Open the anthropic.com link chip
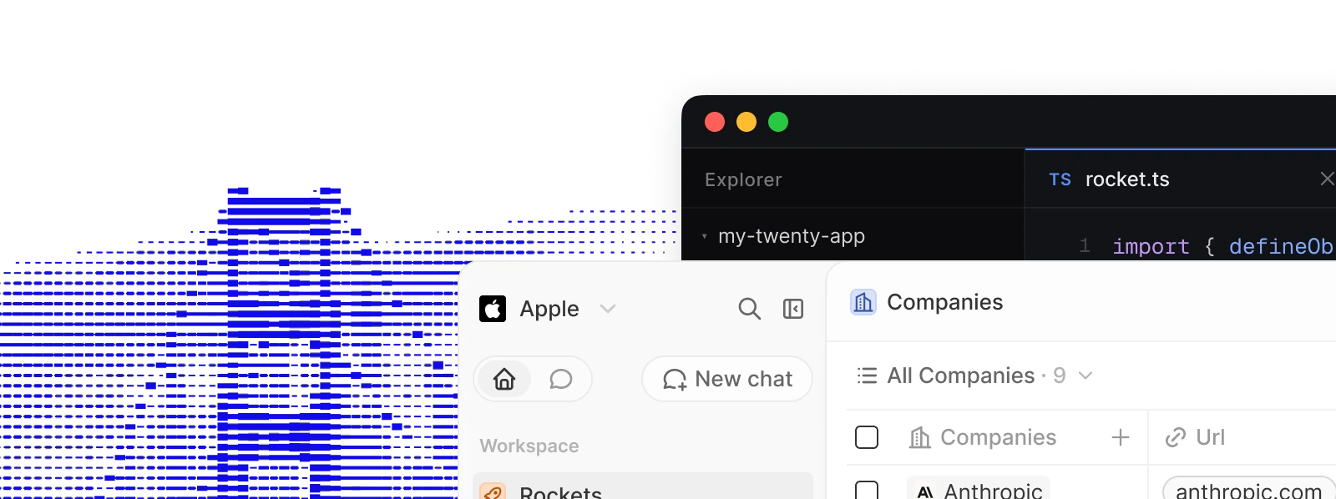The width and height of the screenshot is (1336, 499). [x=1248, y=490]
